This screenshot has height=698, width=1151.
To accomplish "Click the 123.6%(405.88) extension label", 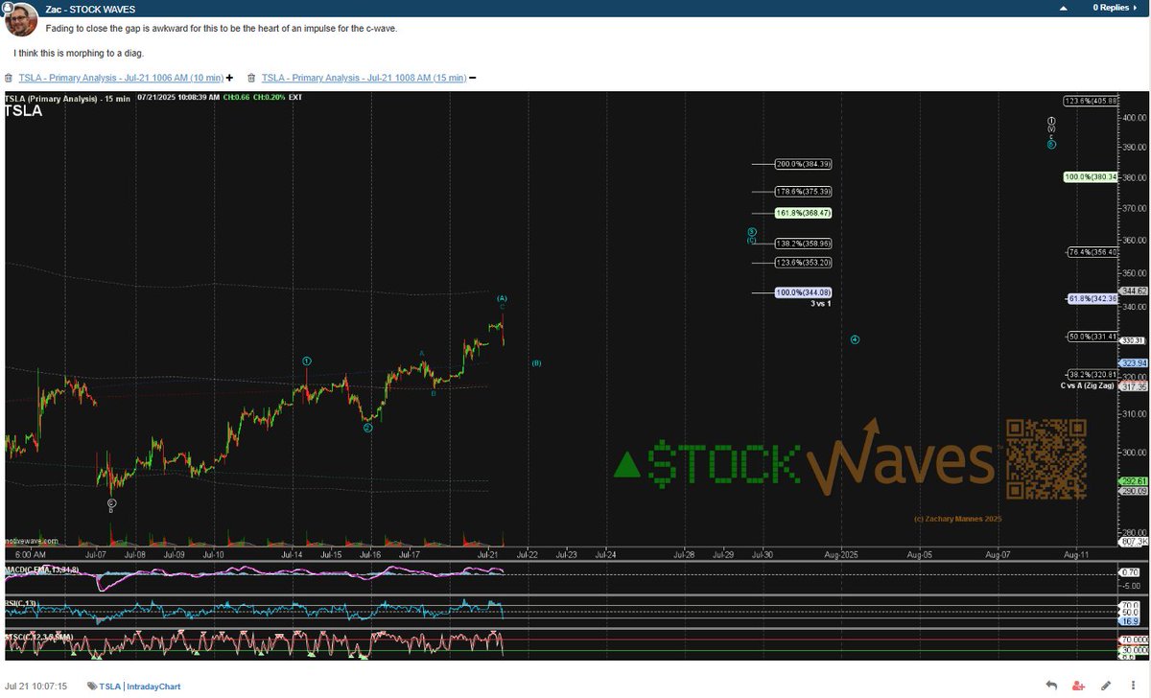I will (1092, 101).
